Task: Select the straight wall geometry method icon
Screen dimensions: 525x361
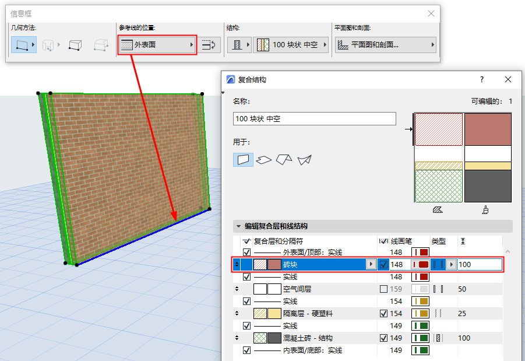Action: pos(22,44)
